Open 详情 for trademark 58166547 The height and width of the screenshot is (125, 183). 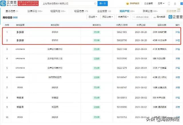pos(178,77)
